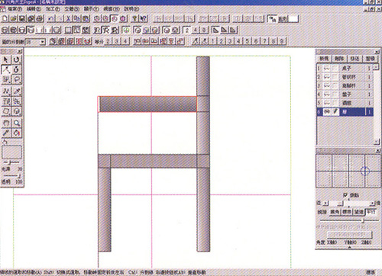The height and width of the screenshot is (276, 382).
Task: Pick the lasso selection tool
Action: [17, 79]
